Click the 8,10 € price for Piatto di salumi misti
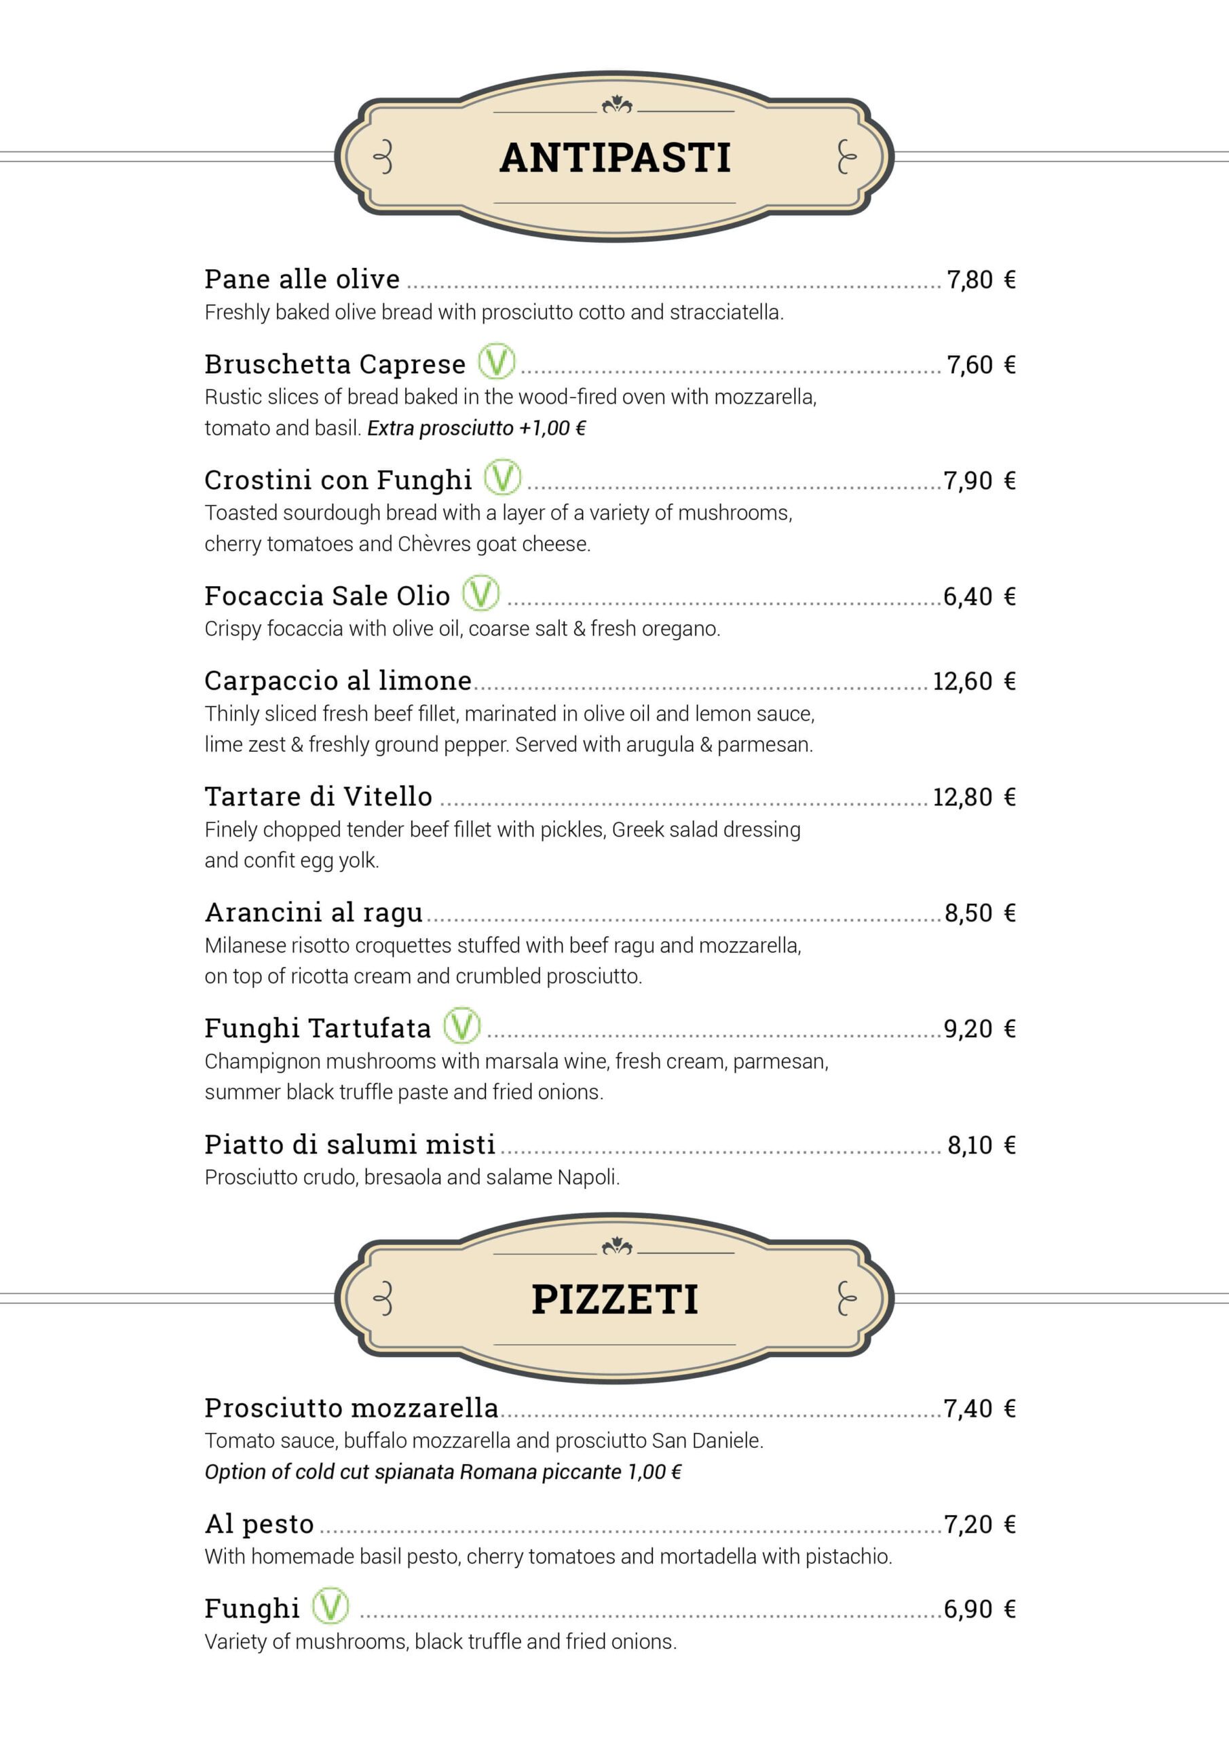 pyautogui.click(x=981, y=1145)
